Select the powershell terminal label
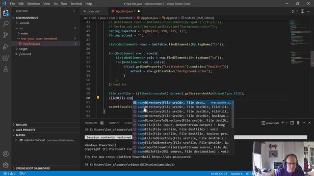The height and width of the screenshot is (176, 314). pos(270,123)
